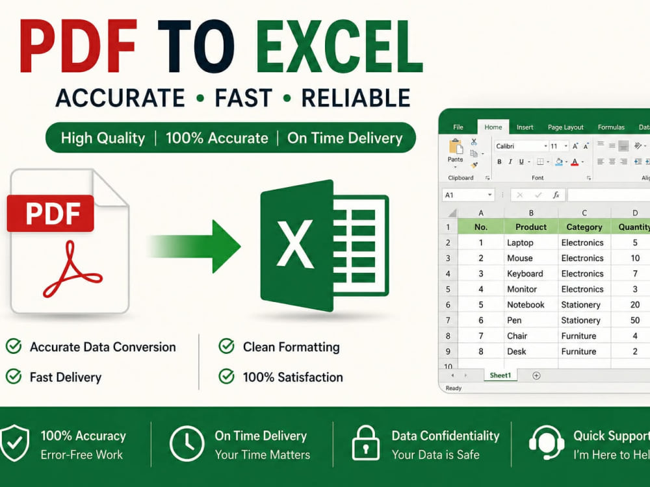
Task: Open the Page Layout tab
Action: click(565, 127)
